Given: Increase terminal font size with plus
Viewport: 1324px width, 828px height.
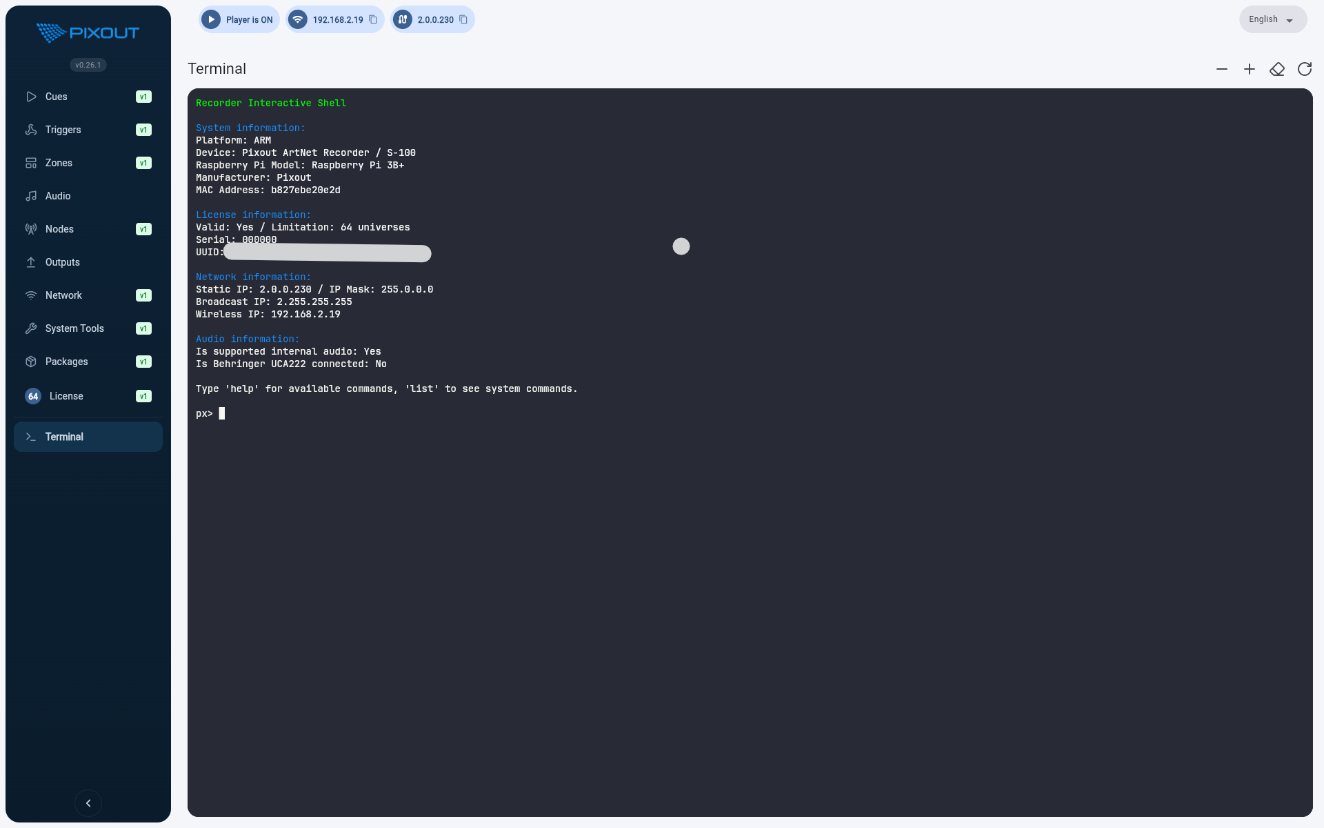Looking at the screenshot, I should 1250,69.
